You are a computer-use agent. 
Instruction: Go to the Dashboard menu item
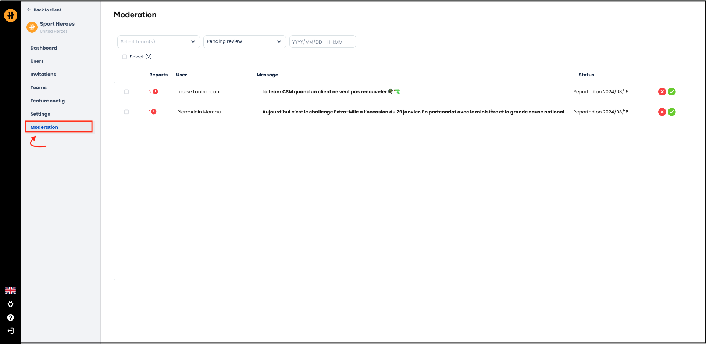44,48
